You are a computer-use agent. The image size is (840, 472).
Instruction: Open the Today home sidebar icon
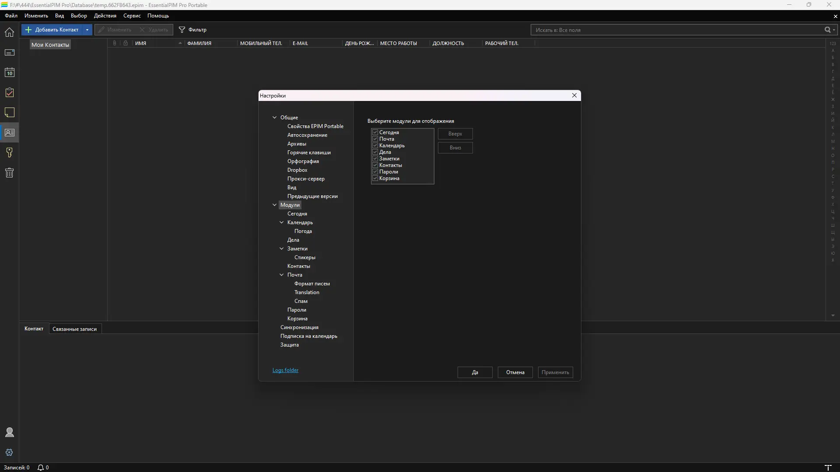(x=9, y=32)
